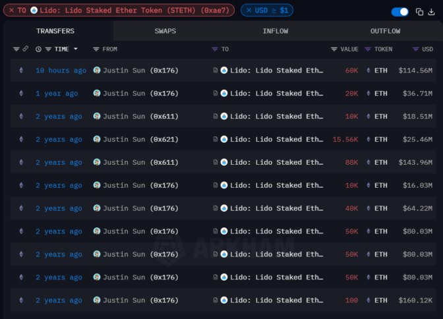Open the SWAPS tab
This screenshot has height=319, width=443.
click(165, 31)
